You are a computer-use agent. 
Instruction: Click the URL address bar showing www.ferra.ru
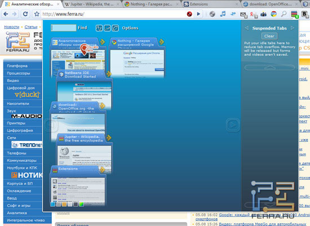click(113, 14)
